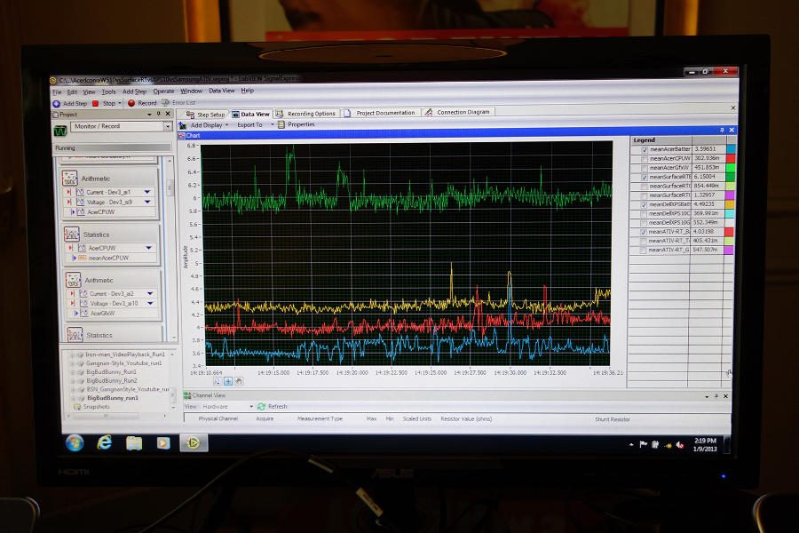Open Internet Explorer from the taskbar
Screen dimensions: 799x533
[104, 442]
